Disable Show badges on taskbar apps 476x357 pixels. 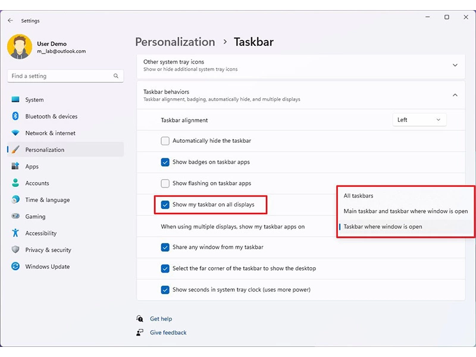165,162
